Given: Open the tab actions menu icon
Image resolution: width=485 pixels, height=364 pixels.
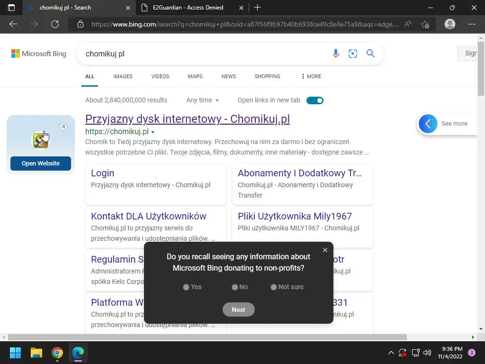Looking at the screenshot, I should [11, 8].
